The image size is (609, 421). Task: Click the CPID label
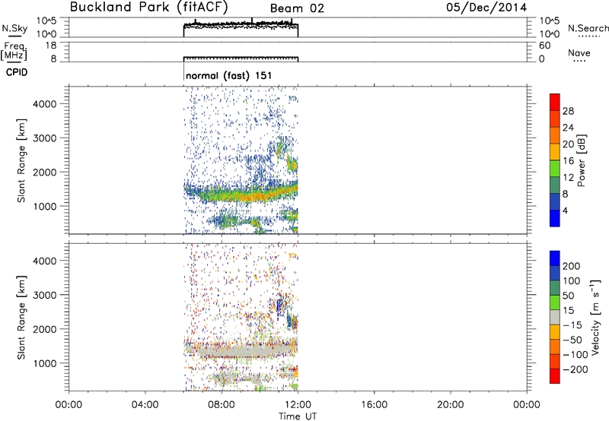[17, 72]
